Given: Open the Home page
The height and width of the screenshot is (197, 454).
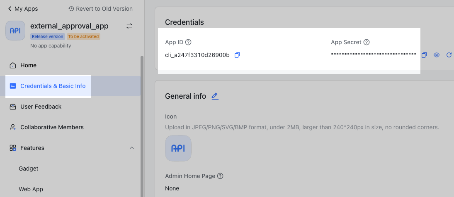Looking at the screenshot, I should coord(28,65).
